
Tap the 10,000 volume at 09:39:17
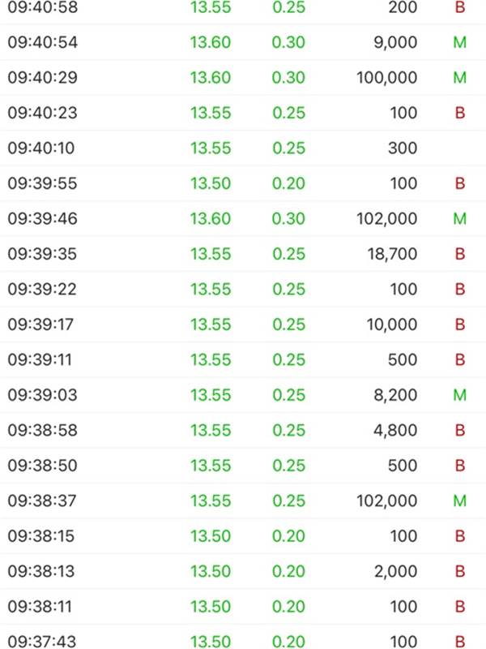coord(392,324)
